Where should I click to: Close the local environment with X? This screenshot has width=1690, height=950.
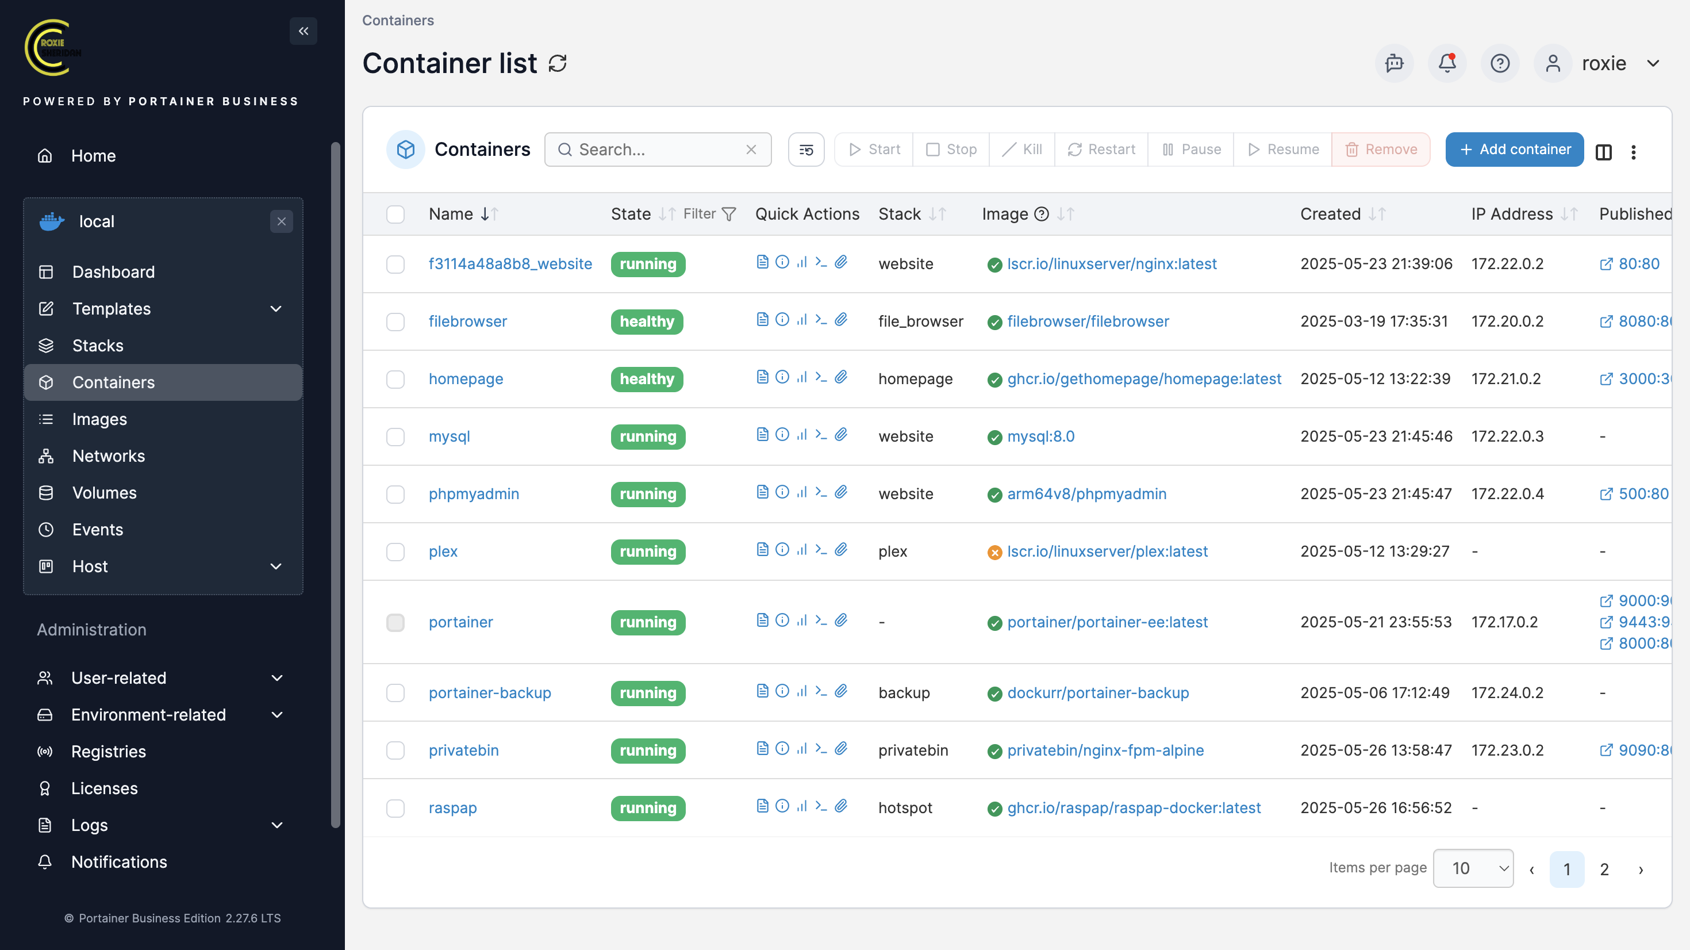click(282, 221)
